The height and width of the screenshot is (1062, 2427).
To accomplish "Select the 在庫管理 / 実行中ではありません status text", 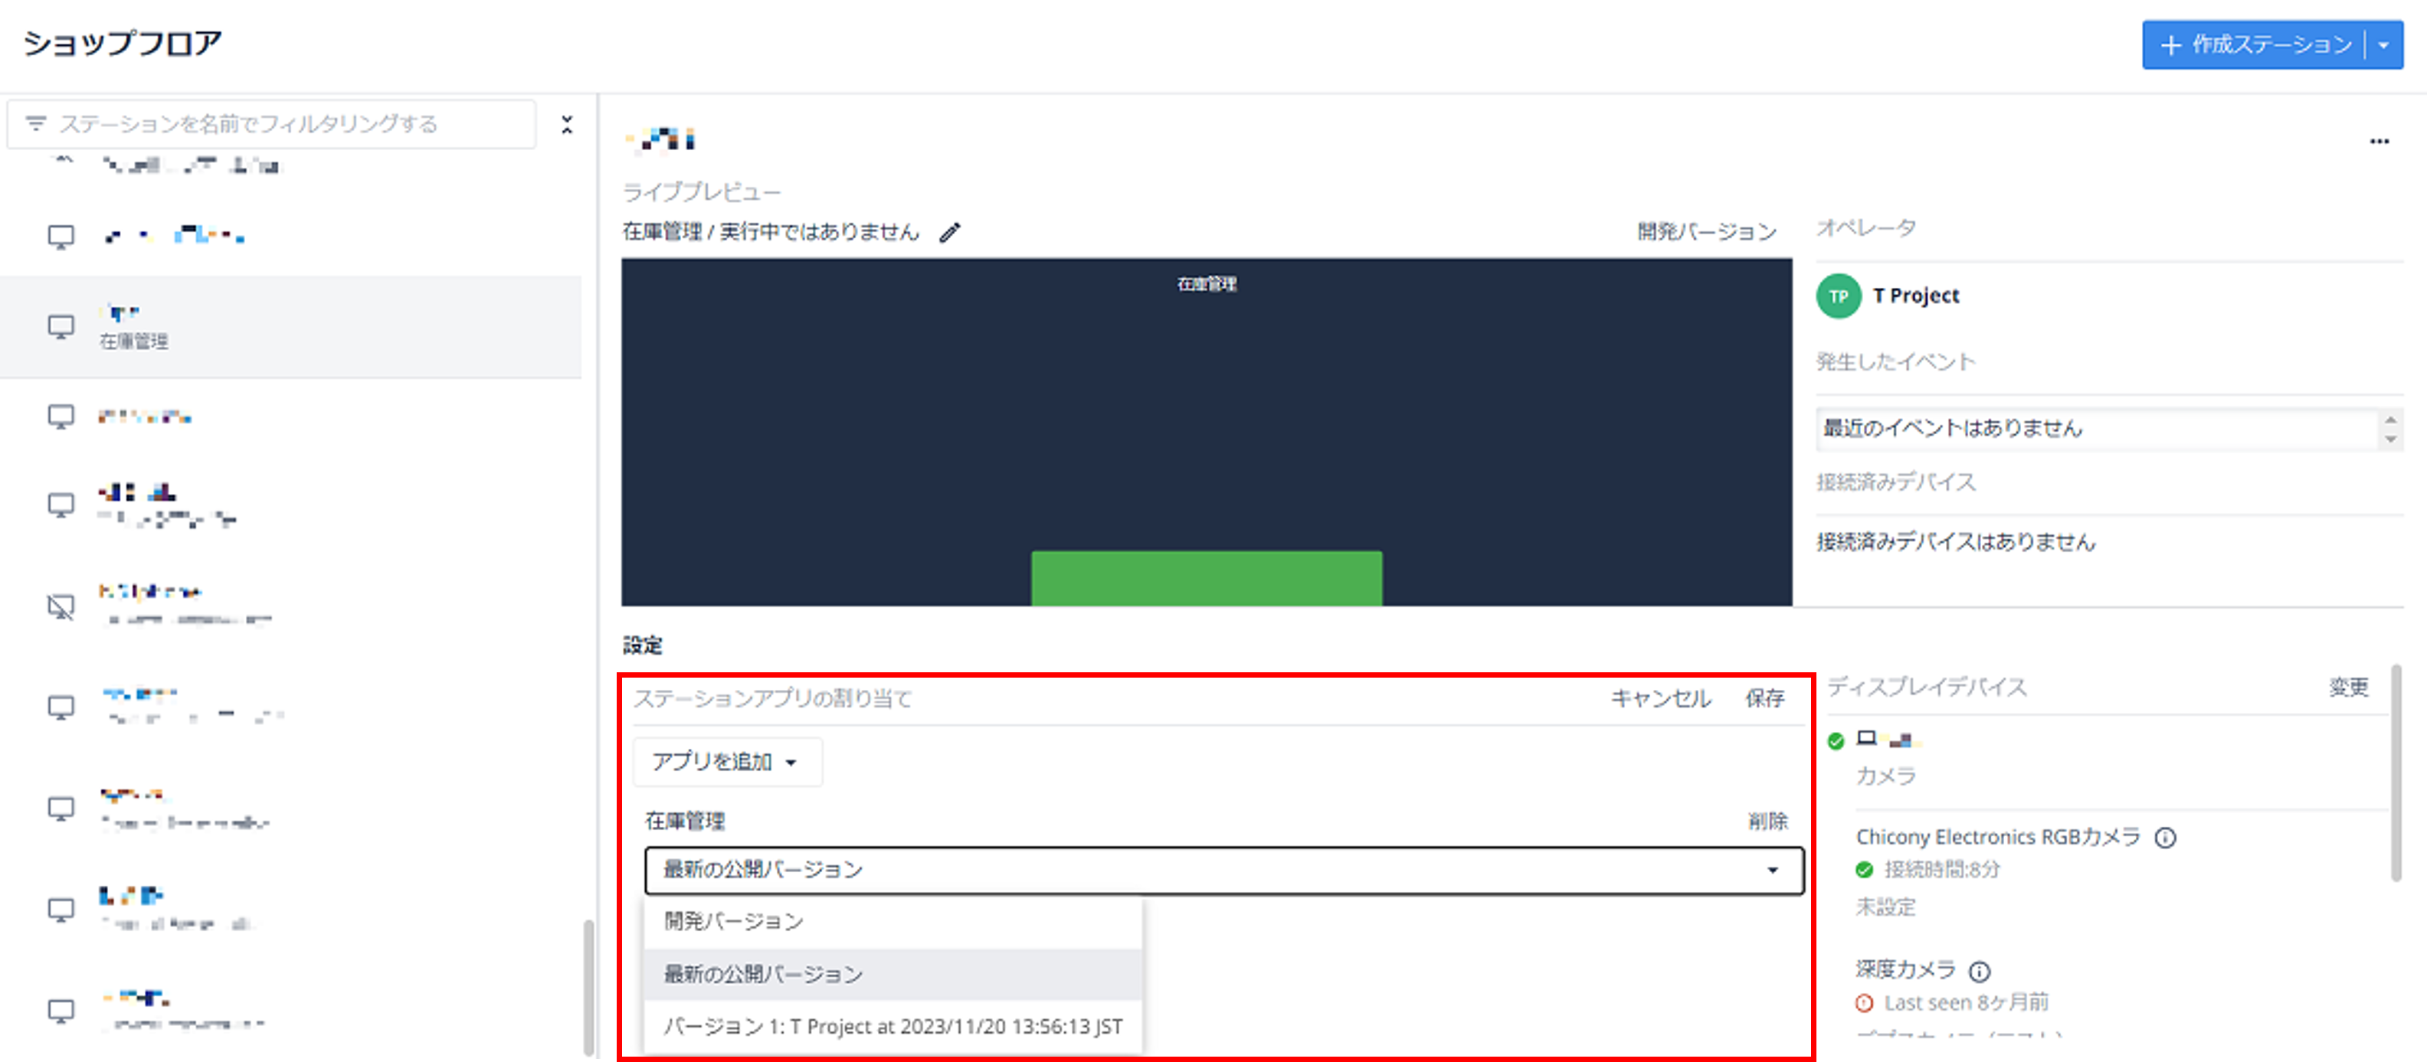I will point(770,231).
